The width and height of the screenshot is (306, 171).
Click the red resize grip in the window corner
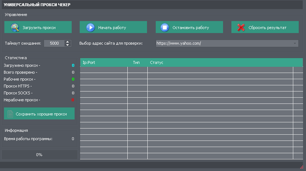(x=302, y=167)
